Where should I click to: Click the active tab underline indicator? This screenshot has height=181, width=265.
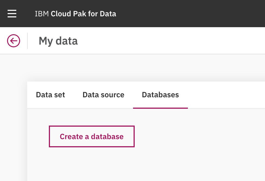160,108
